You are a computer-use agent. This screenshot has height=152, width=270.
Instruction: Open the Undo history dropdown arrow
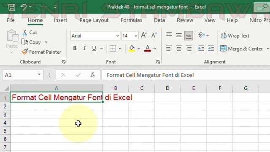click(30, 7)
